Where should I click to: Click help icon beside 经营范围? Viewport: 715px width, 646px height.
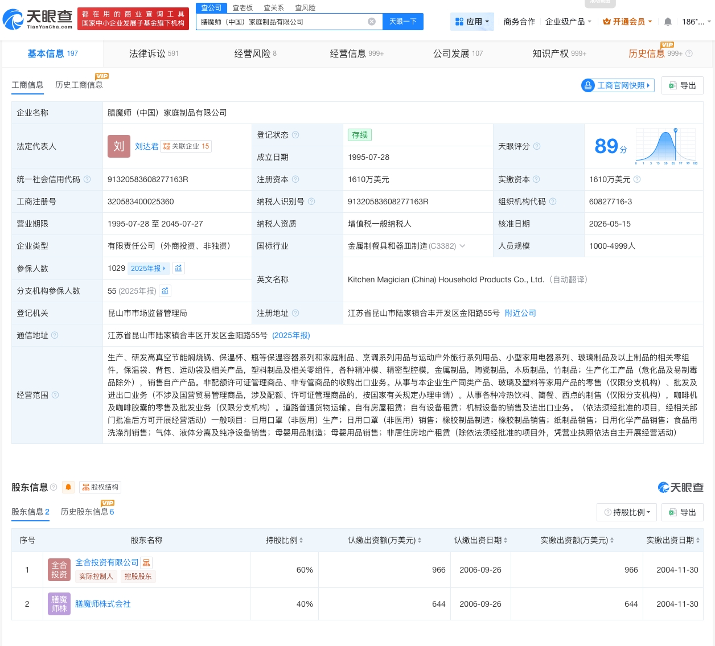pyautogui.click(x=55, y=395)
